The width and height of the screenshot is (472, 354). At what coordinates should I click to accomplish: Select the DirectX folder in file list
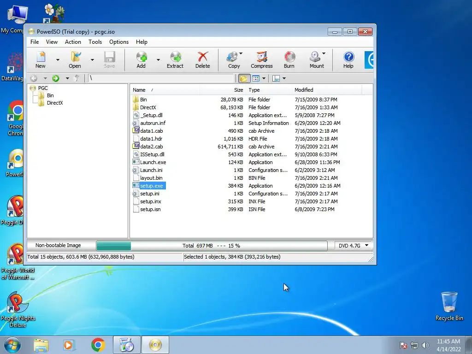148,107
